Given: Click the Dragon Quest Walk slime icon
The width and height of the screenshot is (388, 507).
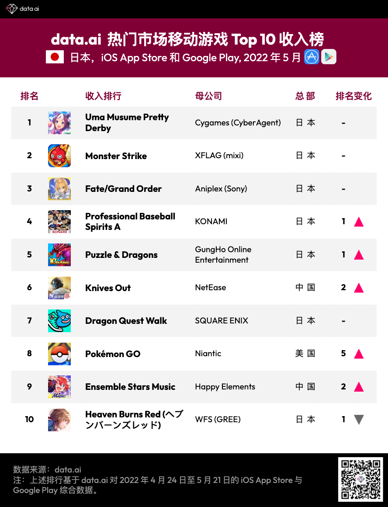Looking at the screenshot, I should [59, 321].
